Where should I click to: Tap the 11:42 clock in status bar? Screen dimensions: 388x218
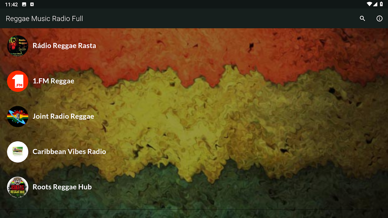11,4
